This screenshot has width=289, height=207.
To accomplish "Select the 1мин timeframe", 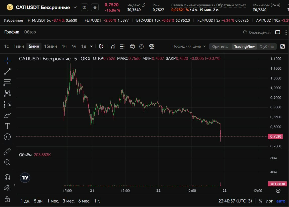I will pos(19,46).
